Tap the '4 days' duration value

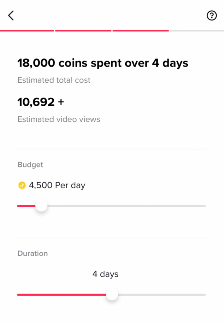(105, 274)
